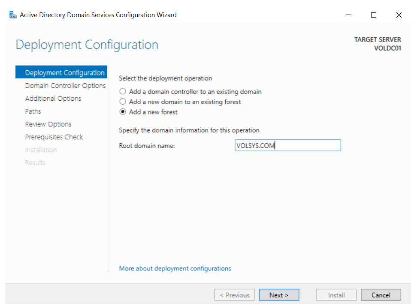Click the wizard icon in the title bar
The image size is (414, 306).
tap(13, 15)
